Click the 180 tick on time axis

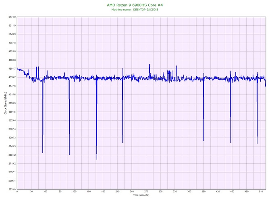[103, 192]
